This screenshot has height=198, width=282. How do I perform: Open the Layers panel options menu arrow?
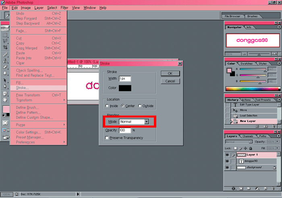pyautogui.click(x=279, y=136)
